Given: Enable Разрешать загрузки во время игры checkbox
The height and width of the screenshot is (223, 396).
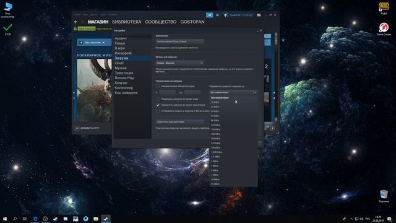Looking at the screenshot, I should point(158,99).
